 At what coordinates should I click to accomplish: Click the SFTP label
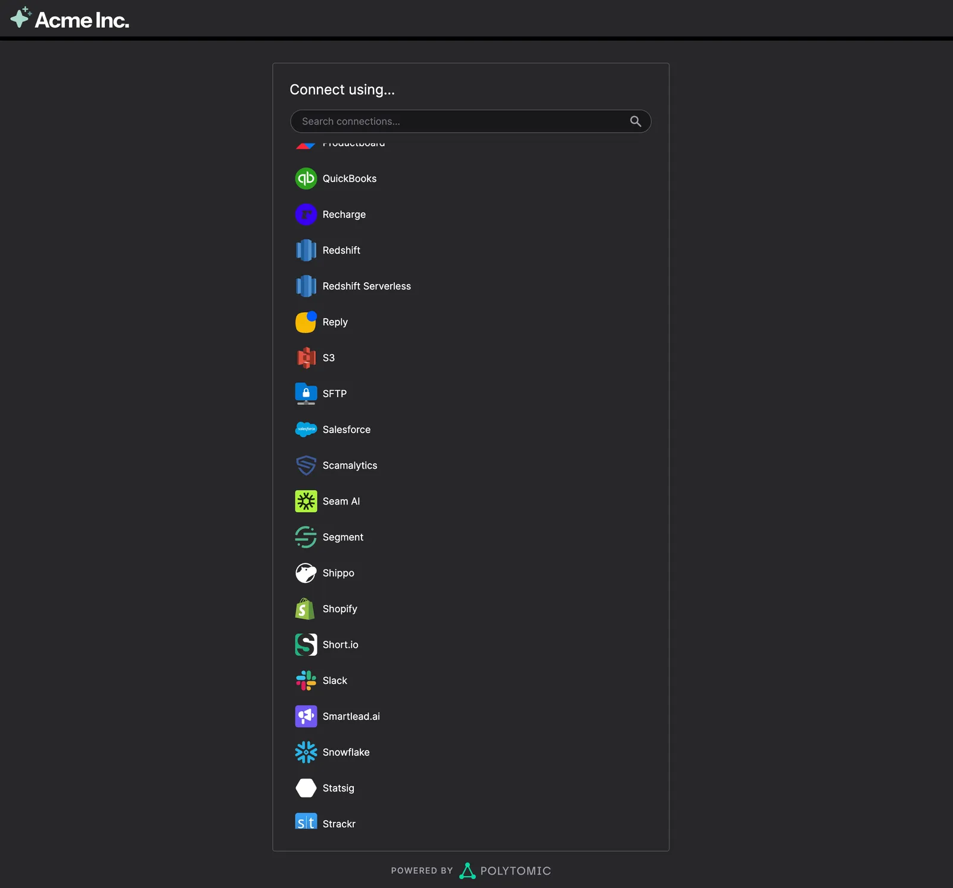click(335, 394)
